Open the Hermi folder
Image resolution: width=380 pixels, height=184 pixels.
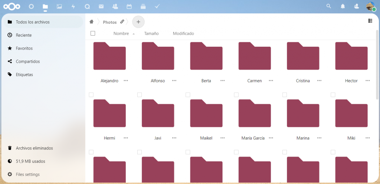[109, 113]
